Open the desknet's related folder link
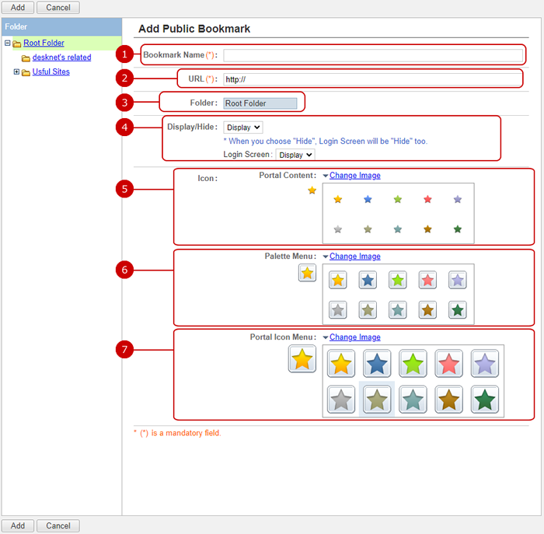This screenshot has height=534, width=544. (61, 58)
